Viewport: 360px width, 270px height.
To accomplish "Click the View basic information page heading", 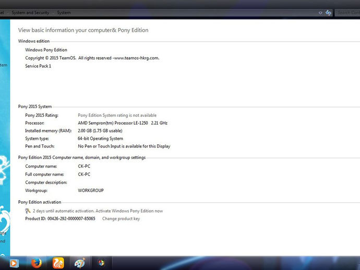I will point(83,30).
